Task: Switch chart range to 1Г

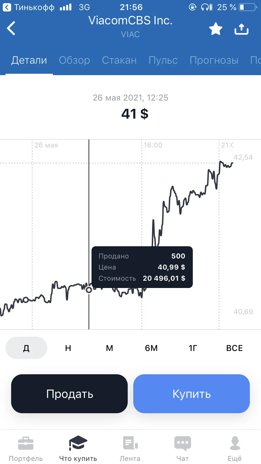Action: click(193, 348)
